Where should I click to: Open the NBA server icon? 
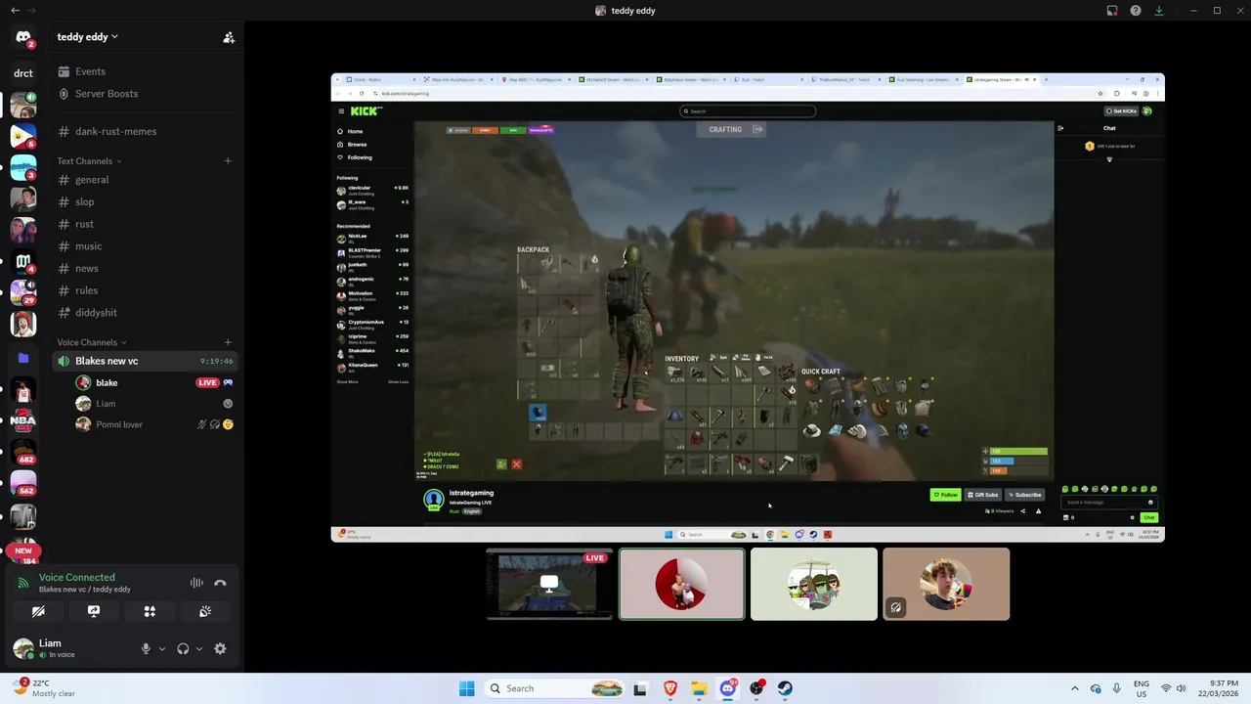pos(23,420)
